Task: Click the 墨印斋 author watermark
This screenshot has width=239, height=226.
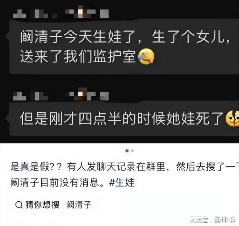Action: [225, 220]
